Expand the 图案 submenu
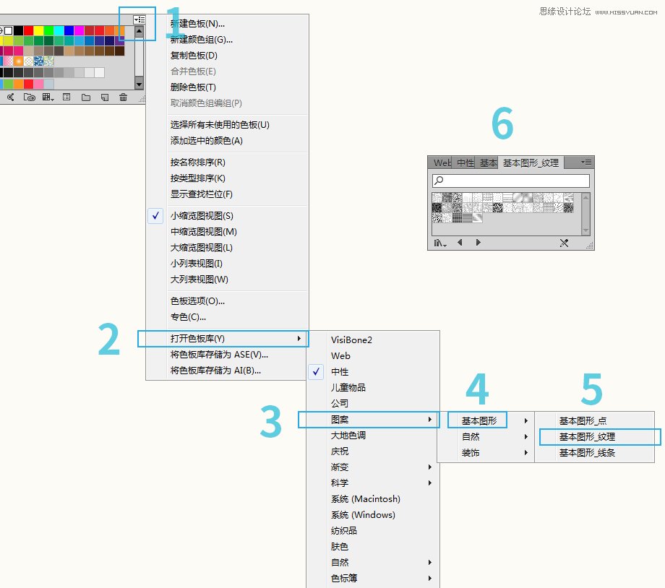The width and height of the screenshot is (665, 588). click(340, 419)
